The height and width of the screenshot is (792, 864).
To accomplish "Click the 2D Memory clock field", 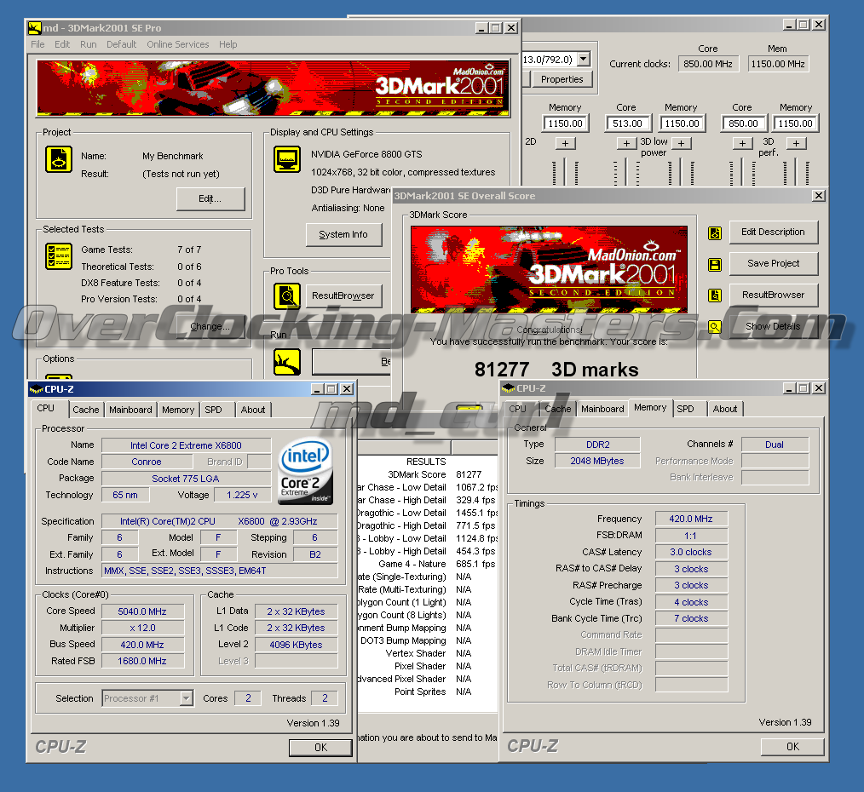I will (565, 123).
